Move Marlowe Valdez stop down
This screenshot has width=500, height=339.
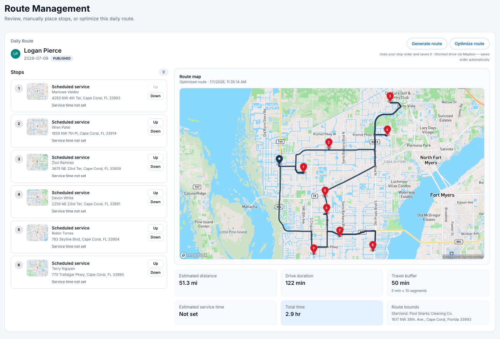point(155,96)
